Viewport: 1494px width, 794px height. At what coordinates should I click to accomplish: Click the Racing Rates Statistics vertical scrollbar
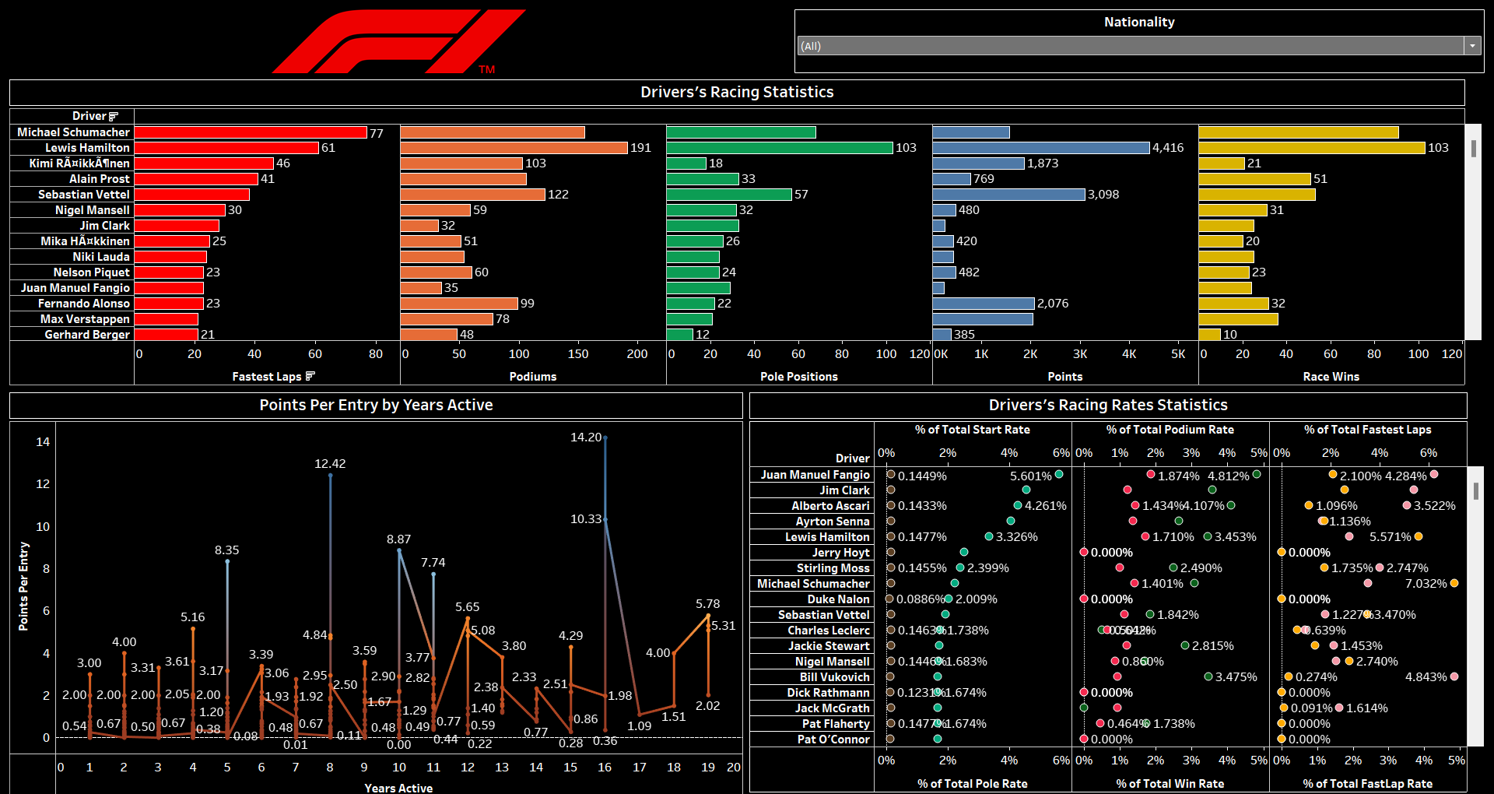1475,491
